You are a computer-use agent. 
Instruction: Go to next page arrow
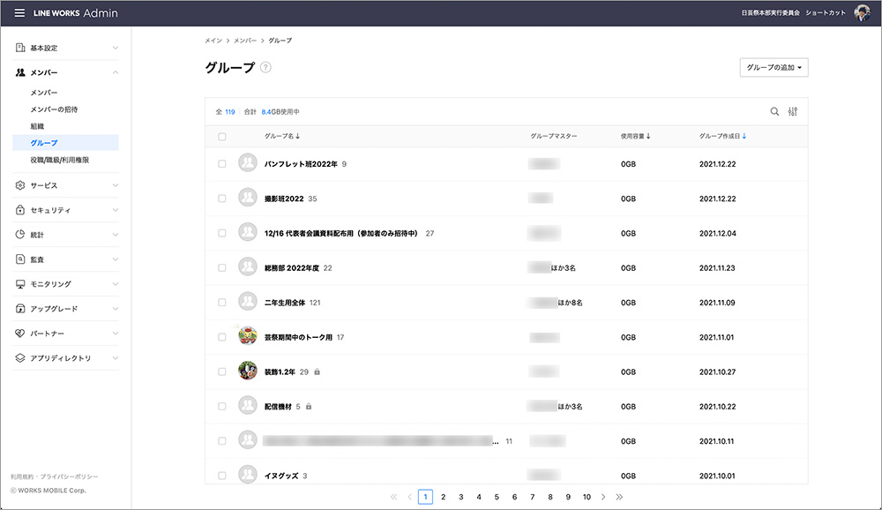[x=603, y=497]
